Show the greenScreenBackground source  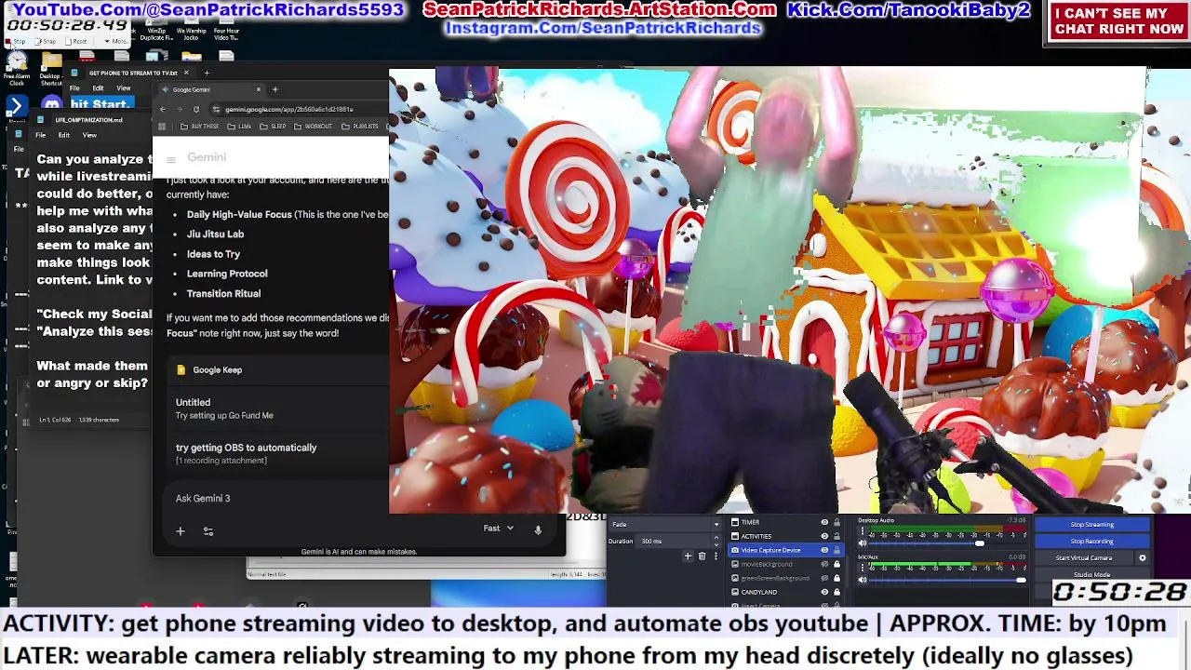click(823, 578)
